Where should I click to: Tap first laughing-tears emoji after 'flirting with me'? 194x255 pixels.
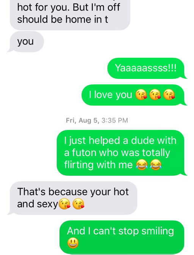tap(142, 165)
